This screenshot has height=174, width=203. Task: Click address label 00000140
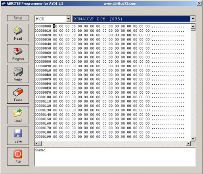(43, 114)
